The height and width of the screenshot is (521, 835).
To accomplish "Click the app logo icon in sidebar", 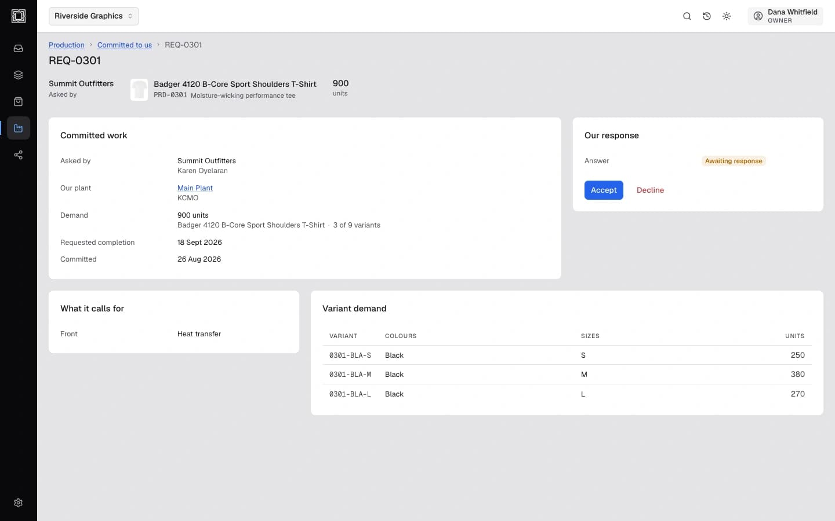I will [x=19, y=16].
